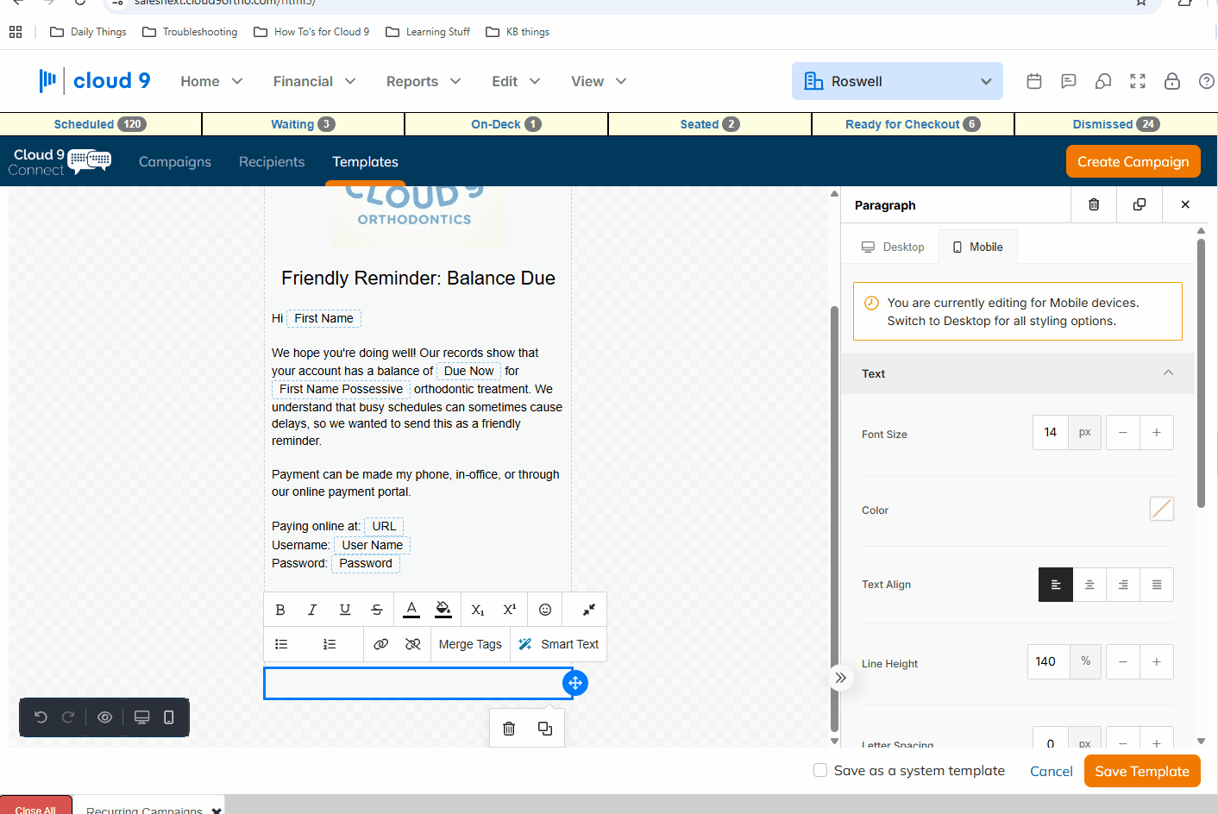Open the emoji picker
The width and height of the screenshot is (1218, 814).
click(x=545, y=610)
